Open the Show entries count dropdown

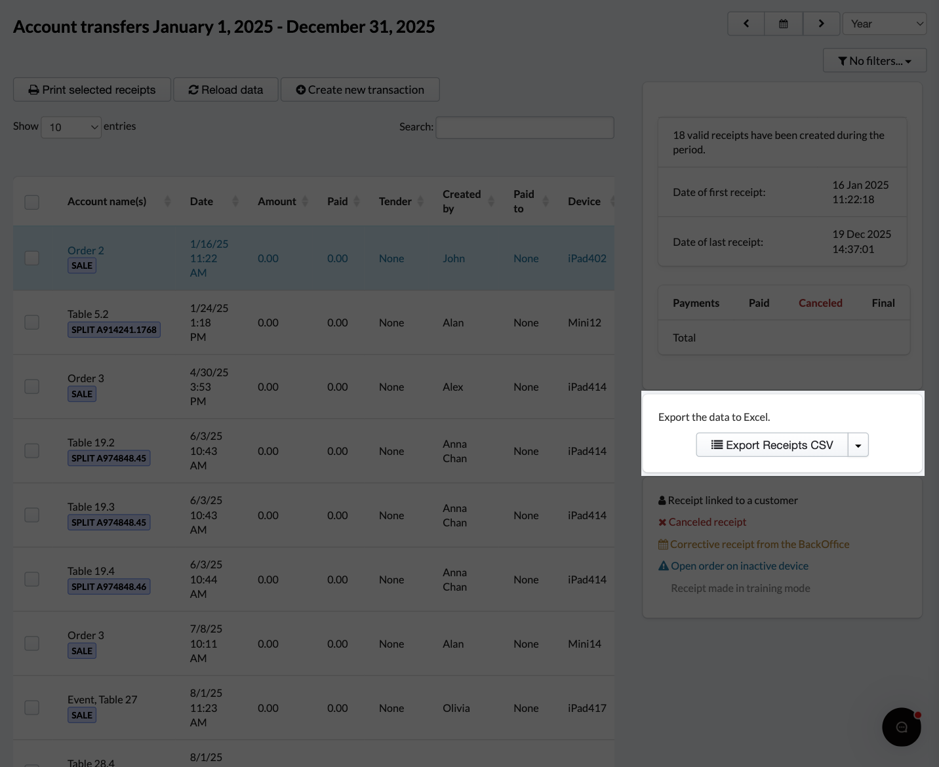click(x=71, y=127)
